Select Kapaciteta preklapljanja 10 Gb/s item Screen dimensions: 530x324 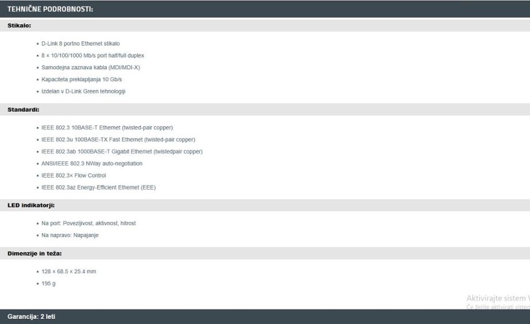(81, 80)
